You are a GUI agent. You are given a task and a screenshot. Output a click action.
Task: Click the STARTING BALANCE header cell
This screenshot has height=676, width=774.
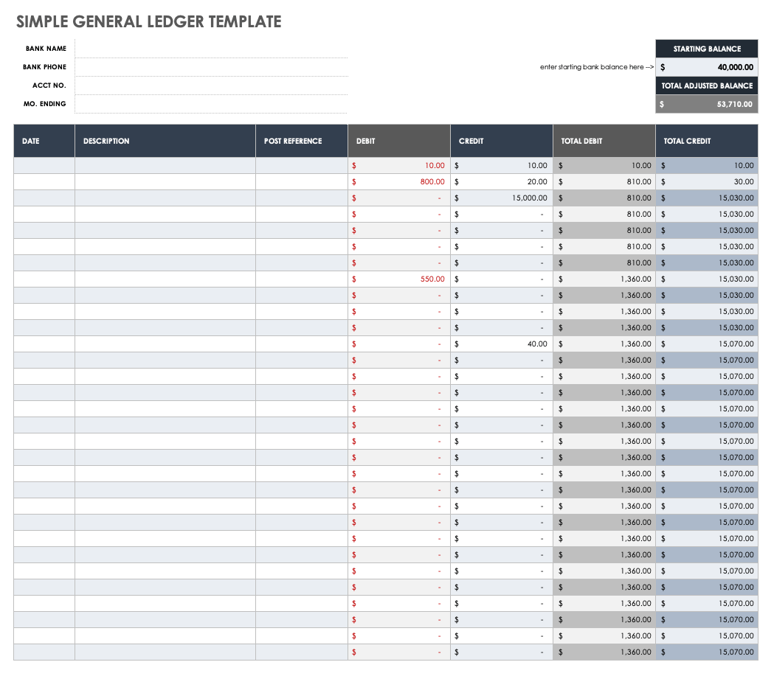[706, 48]
